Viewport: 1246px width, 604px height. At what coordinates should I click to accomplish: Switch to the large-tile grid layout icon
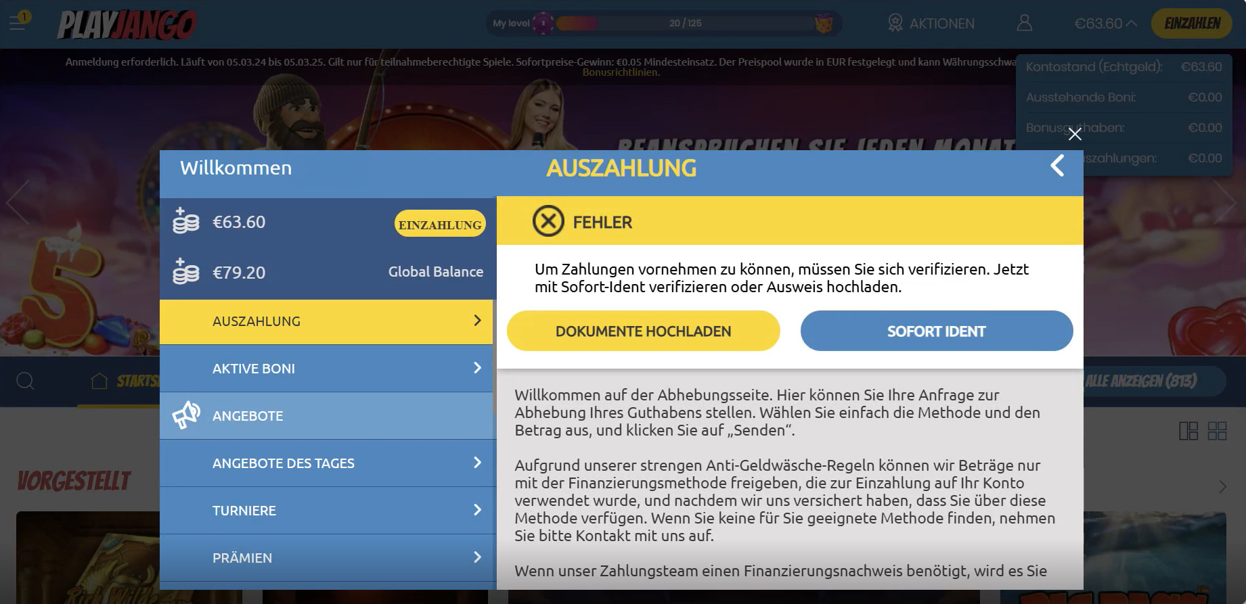(x=1188, y=431)
